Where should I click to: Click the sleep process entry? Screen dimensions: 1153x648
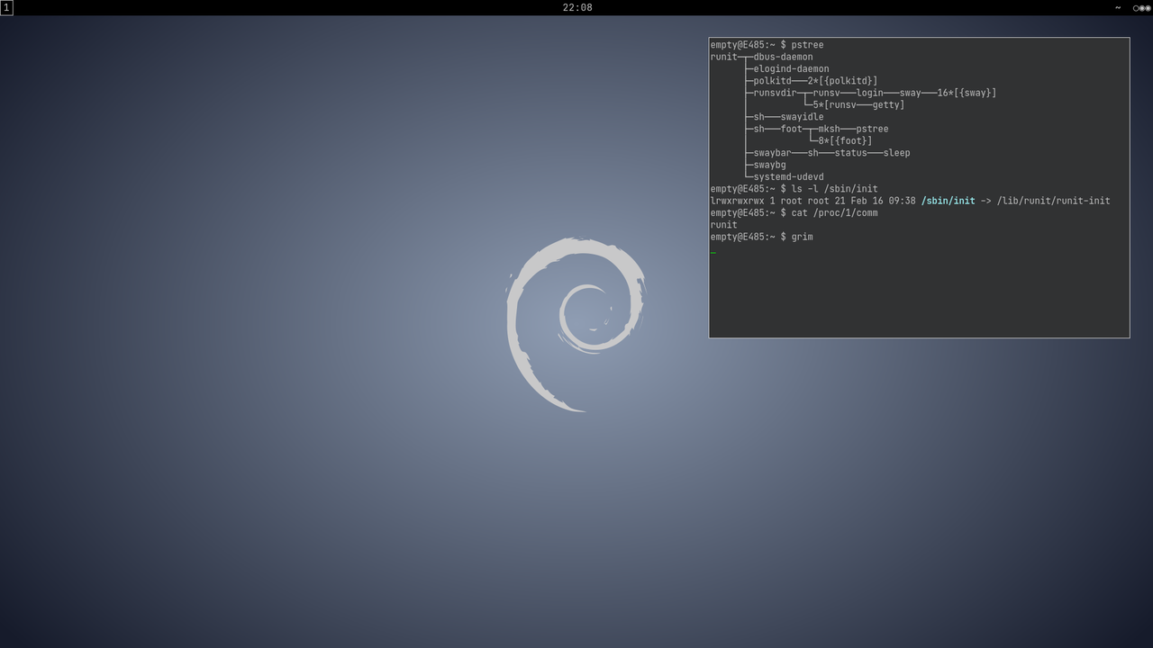point(896,153)
